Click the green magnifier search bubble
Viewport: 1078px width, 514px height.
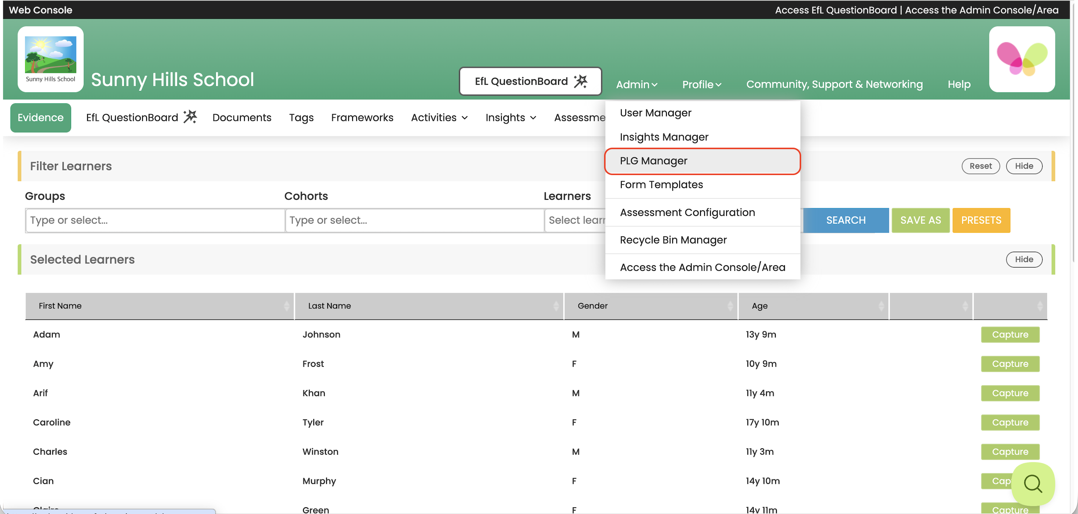(x=1032, y=484)
